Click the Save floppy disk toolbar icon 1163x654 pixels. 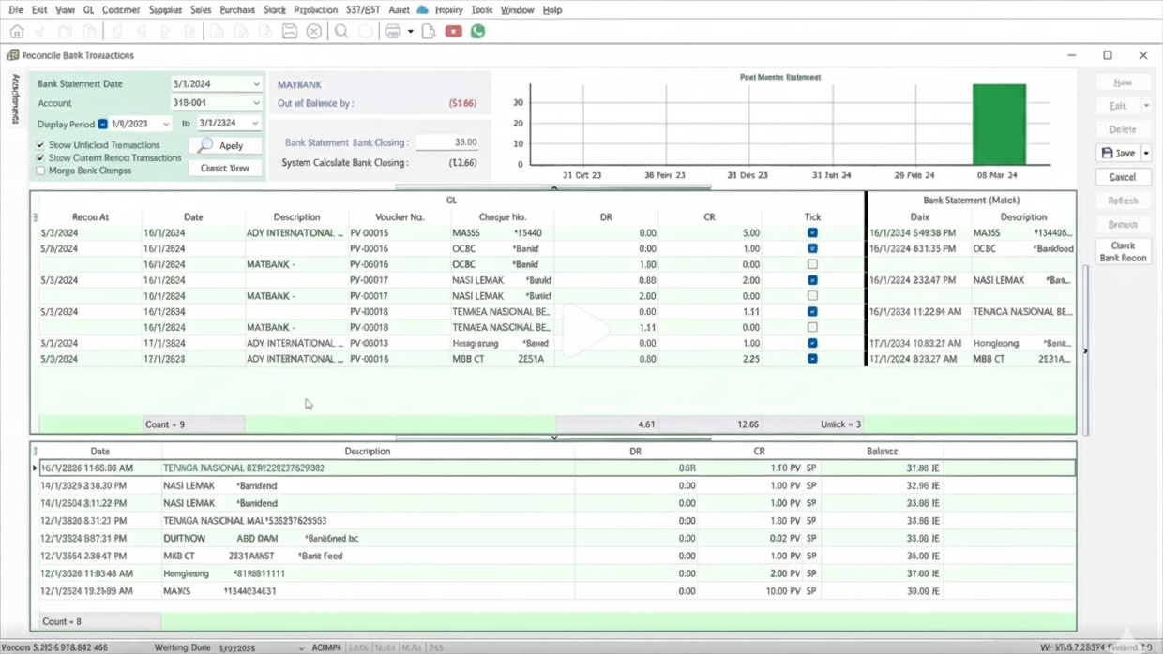[290, 32]
